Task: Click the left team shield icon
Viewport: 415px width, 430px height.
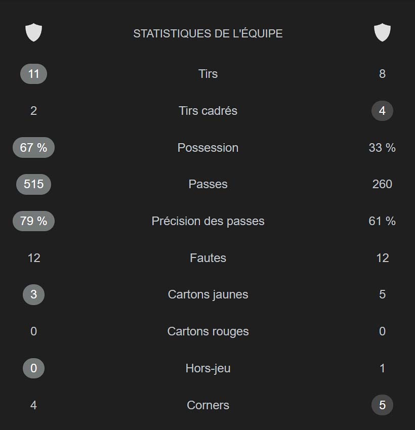Action: tap(33, 32)
